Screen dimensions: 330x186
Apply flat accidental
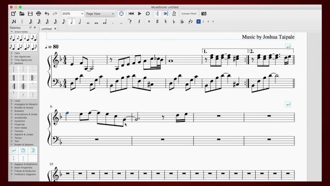[x=174, y=22]
